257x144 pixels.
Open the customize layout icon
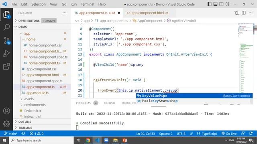[x=228, y=4]
